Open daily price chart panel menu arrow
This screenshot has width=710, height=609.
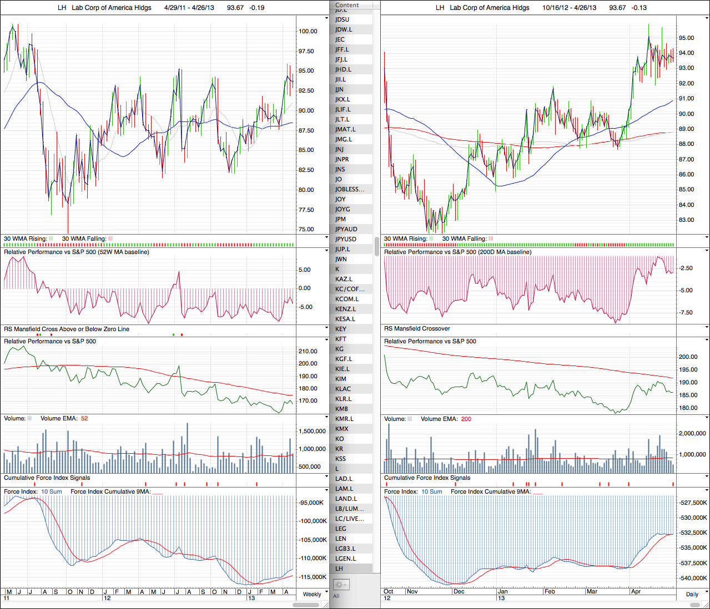point(707,17)
